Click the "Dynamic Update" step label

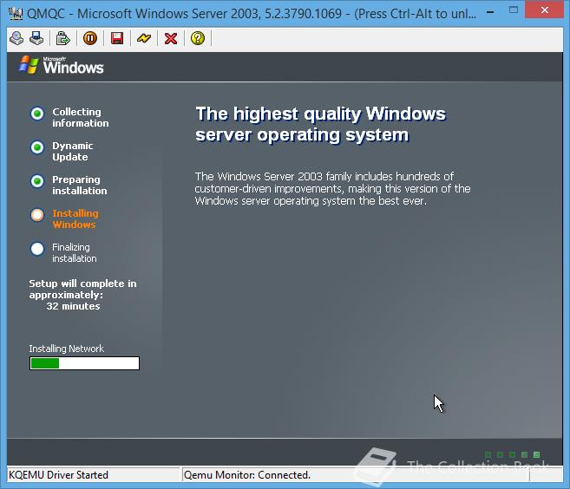pyautogui.click(x=72, y=151)
